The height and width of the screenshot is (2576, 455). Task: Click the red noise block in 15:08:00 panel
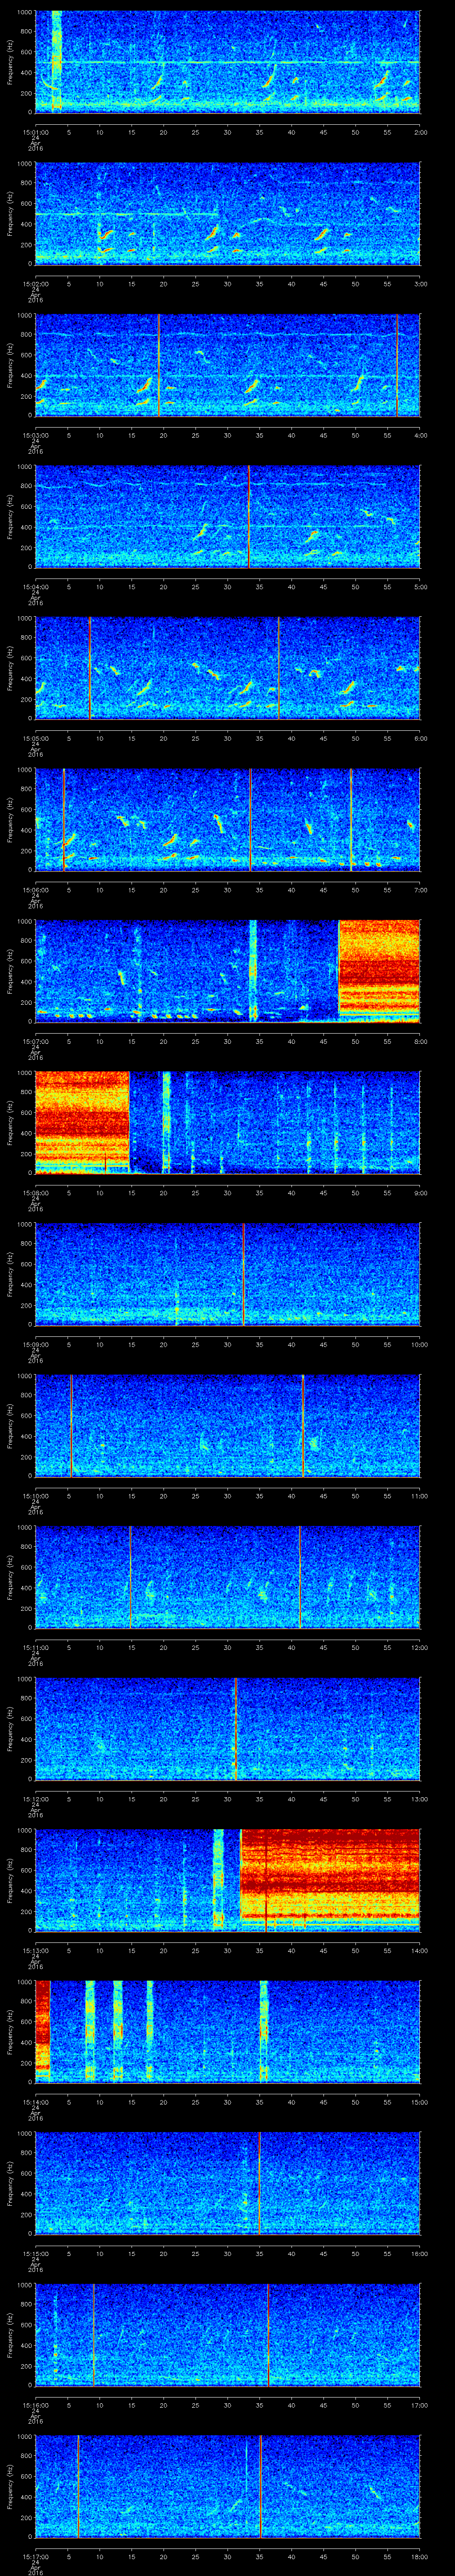coord(82,1122)
